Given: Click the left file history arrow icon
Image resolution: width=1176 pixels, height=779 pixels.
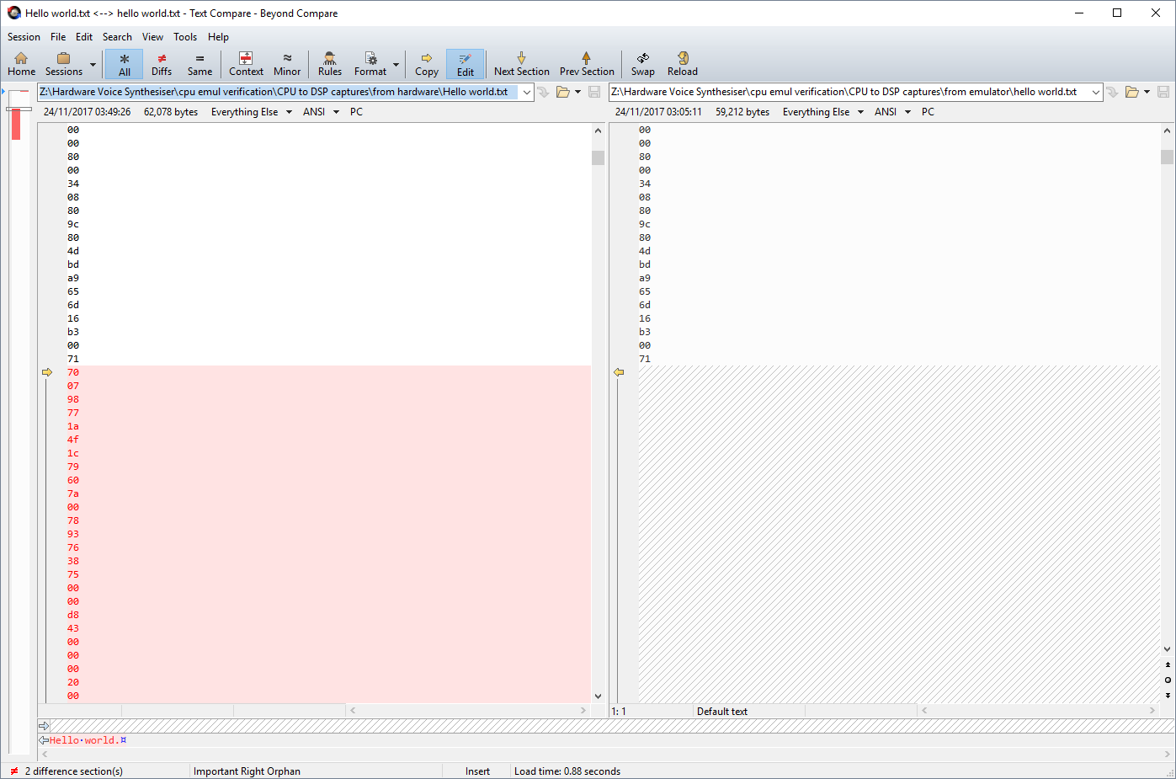Looking at the screenshot, I should click(x=543, y=93).
